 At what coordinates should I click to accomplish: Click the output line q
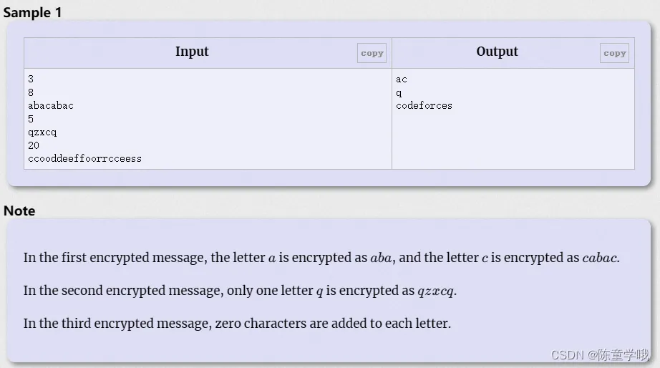tap(399, 93)
